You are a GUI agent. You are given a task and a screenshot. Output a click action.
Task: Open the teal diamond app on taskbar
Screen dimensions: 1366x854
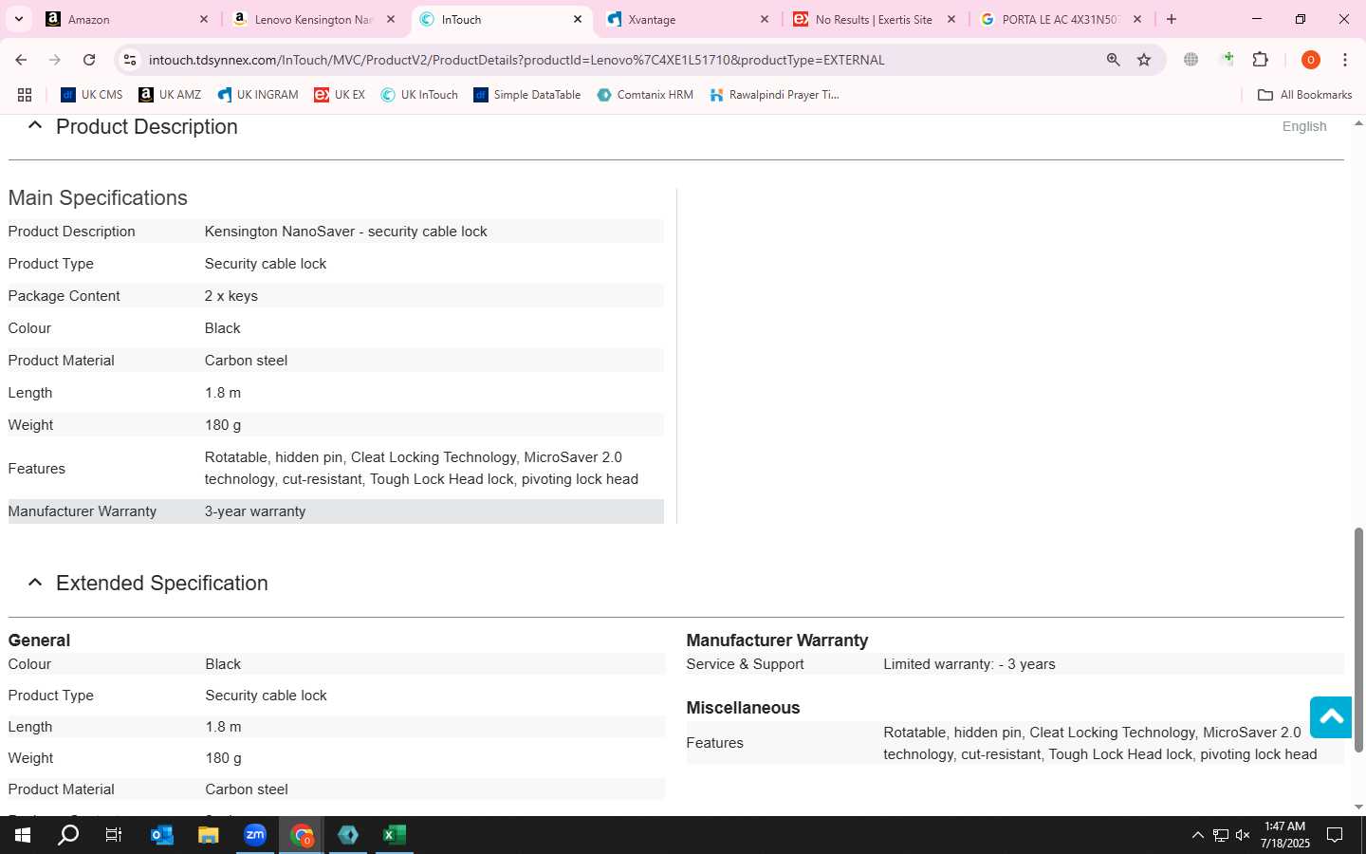[x=348, y=835]
